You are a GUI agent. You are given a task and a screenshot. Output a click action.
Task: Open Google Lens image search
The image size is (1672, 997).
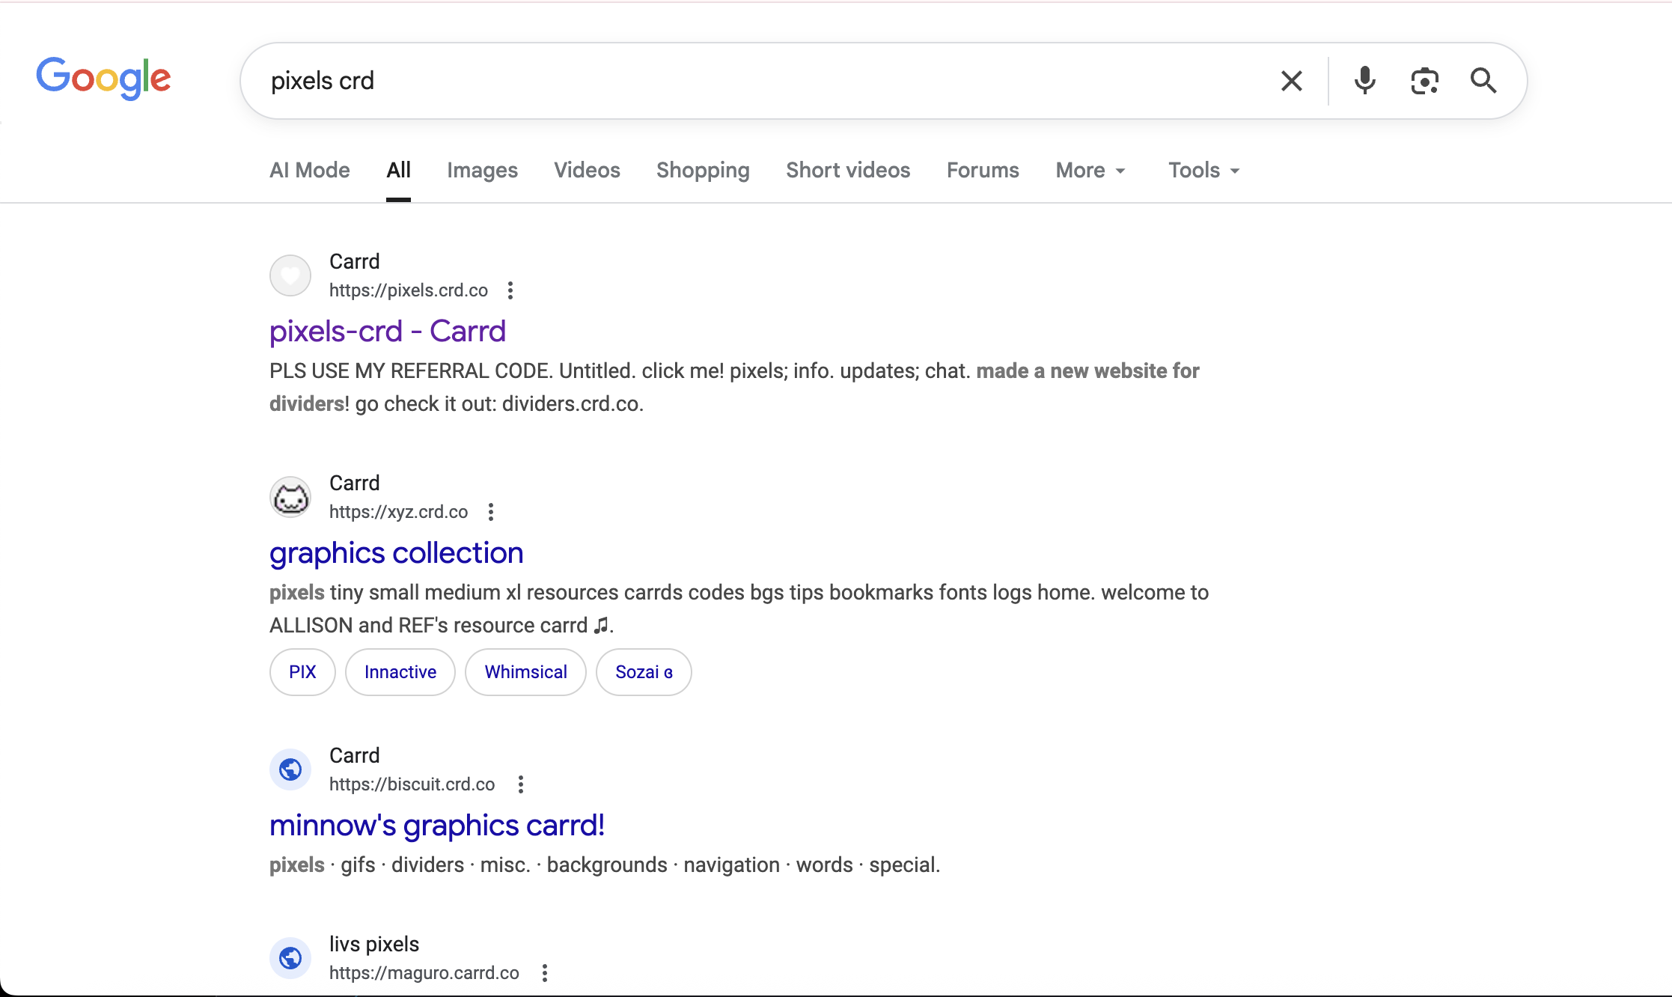tap(1424, 80)
